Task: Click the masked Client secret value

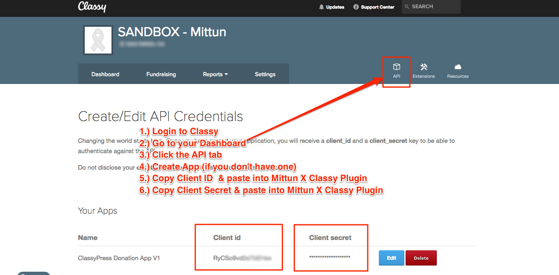Action: point(329,258)
